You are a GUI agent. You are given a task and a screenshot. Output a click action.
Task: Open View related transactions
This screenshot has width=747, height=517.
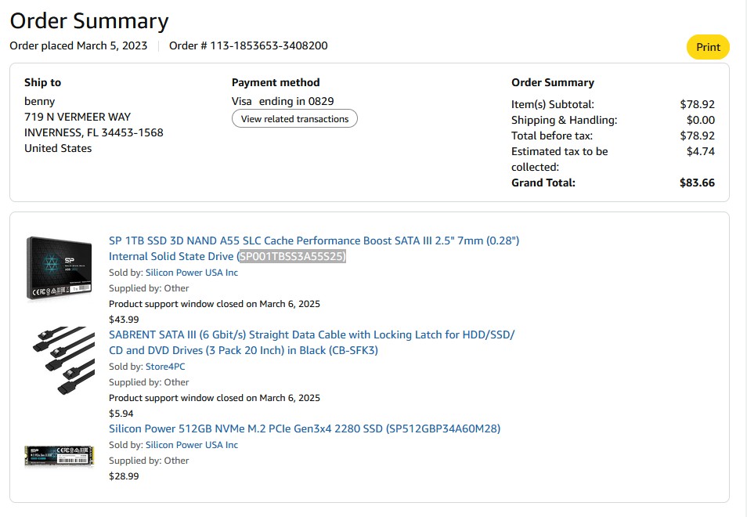pyautogui.click(x=294, y=119)
